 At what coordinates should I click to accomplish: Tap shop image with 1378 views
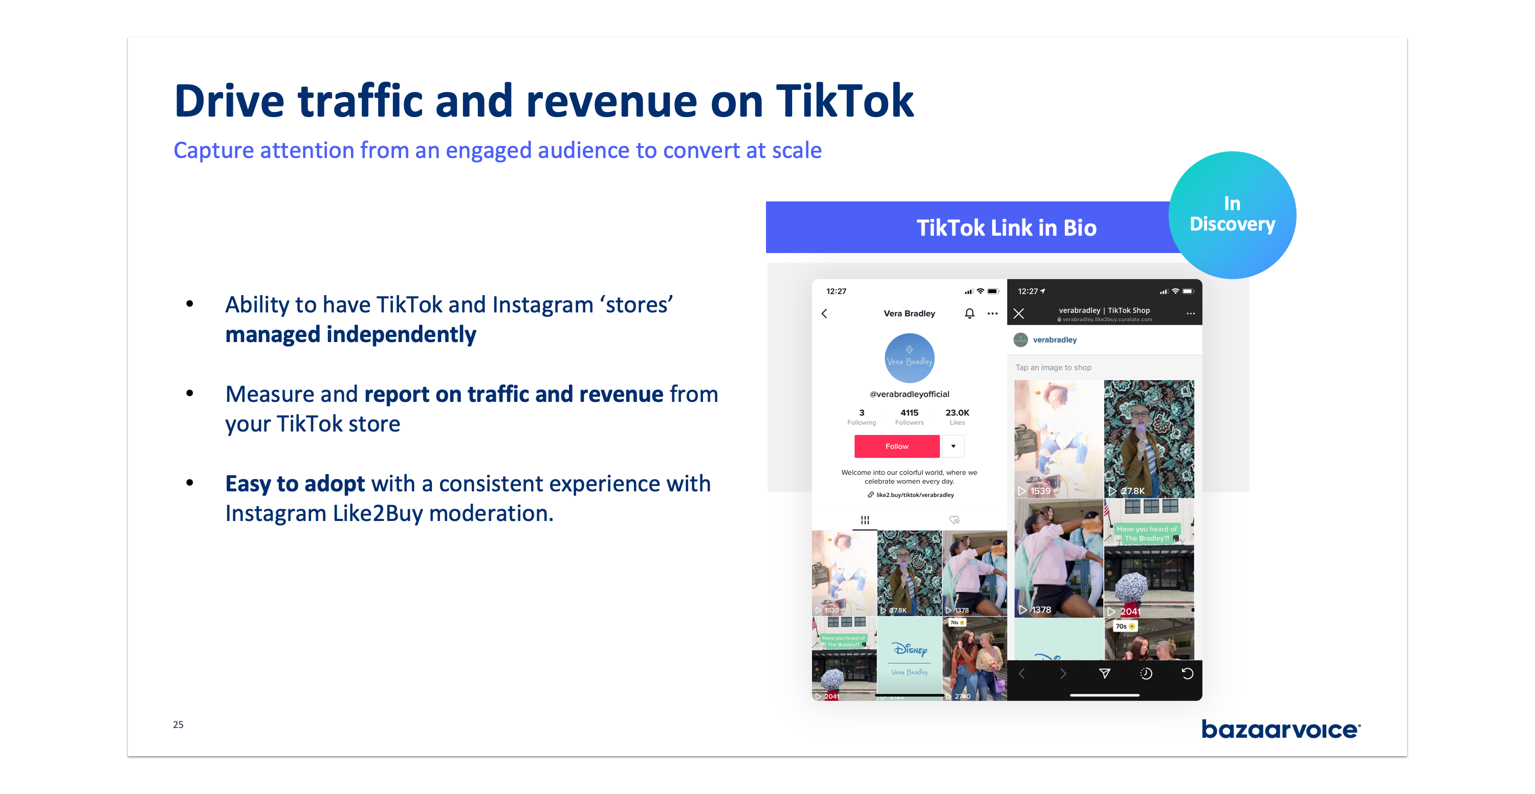point(1058,558)
